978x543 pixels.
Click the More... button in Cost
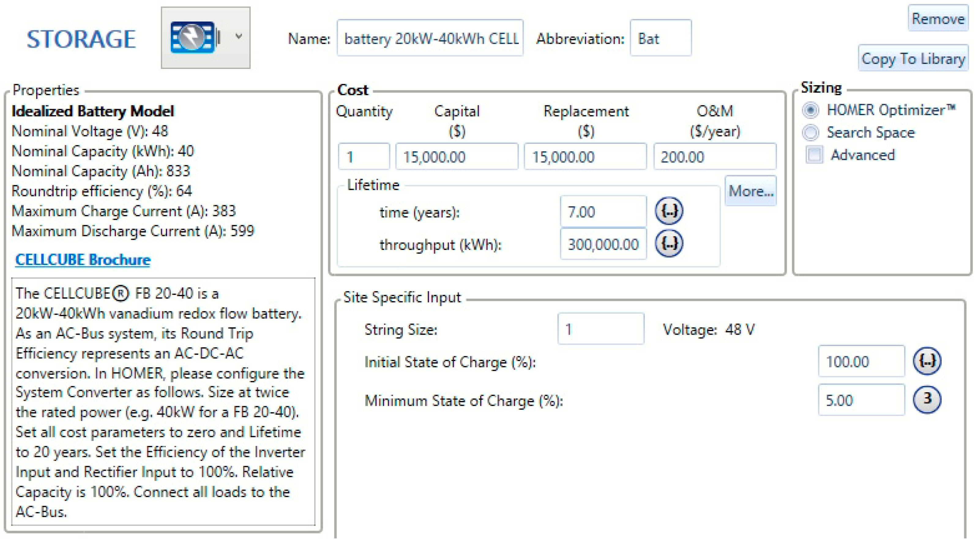click(750, 191)
